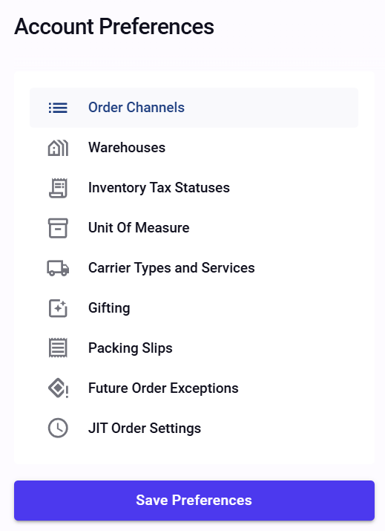This screenshot has height=531, width=385.
Task: Select the Warehouses menu item
Action: pyautogui.click(x=194, y=148)
